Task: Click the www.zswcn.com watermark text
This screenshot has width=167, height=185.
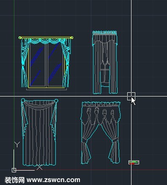Action: pyautogui.click(x=53, y=180)
